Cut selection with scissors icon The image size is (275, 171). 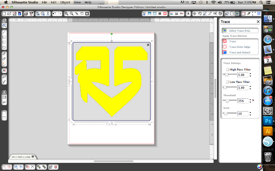point(48,14)
